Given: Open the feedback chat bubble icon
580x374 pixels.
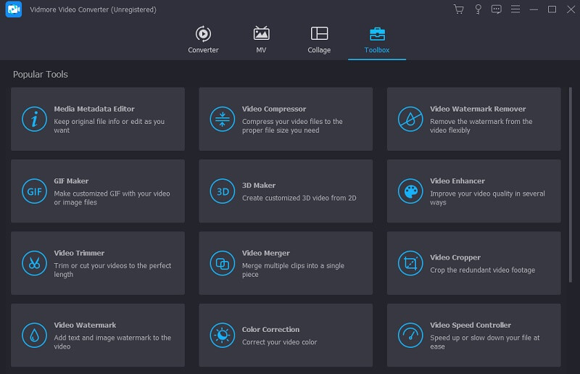Looking at the screenshot, I should (x=497, y=9).
